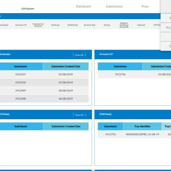Select the Arrived in HT status step
Viewport: 171px width, 171px height.
pos(21,25)
